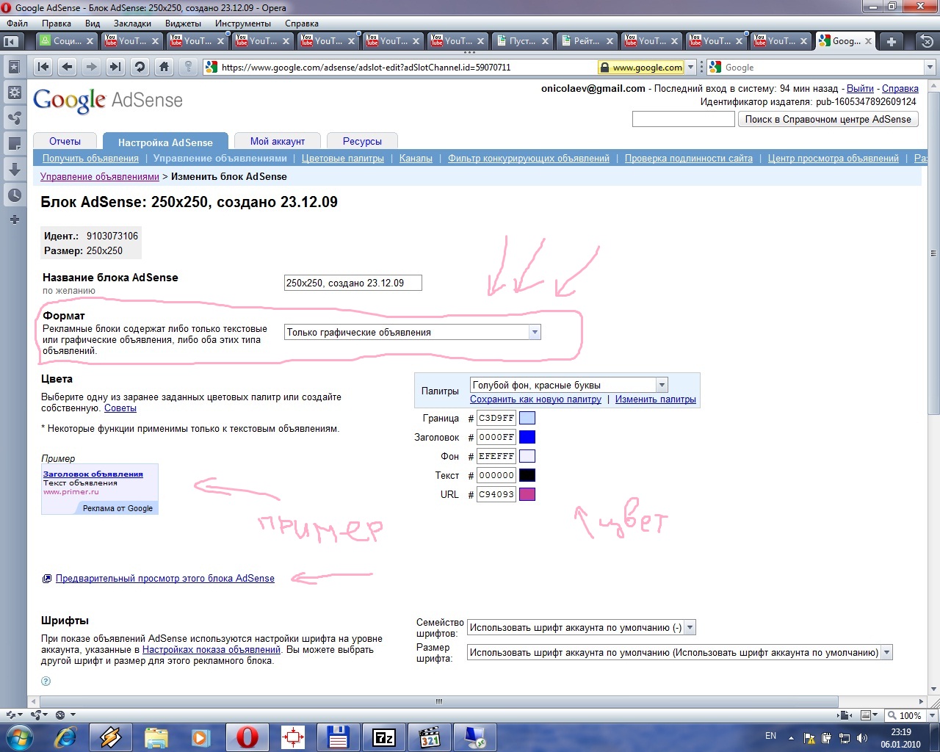Open new tab with plus button

891,41
